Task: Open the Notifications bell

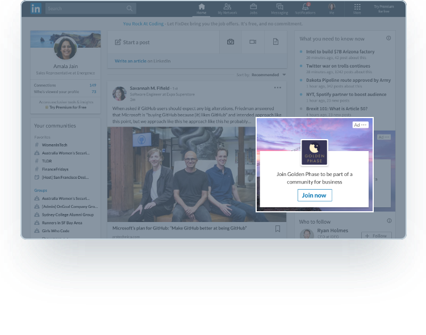Action: tap(305, 9)
